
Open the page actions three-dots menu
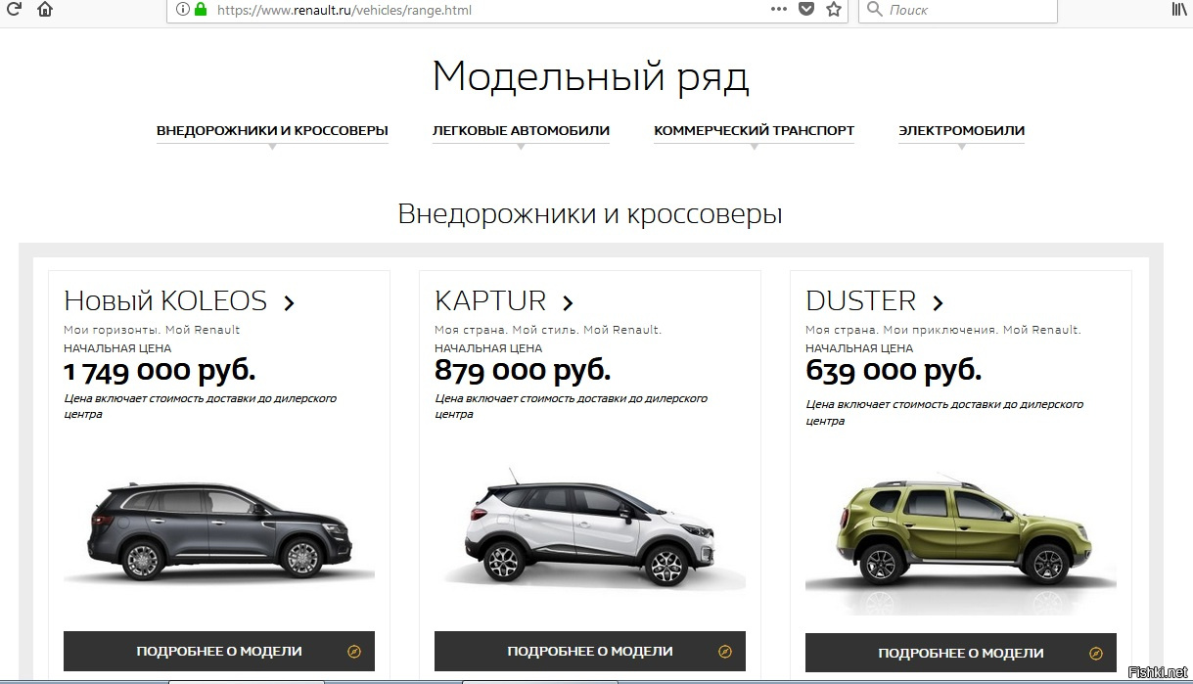pyautogui.click(x=779, y=9)
